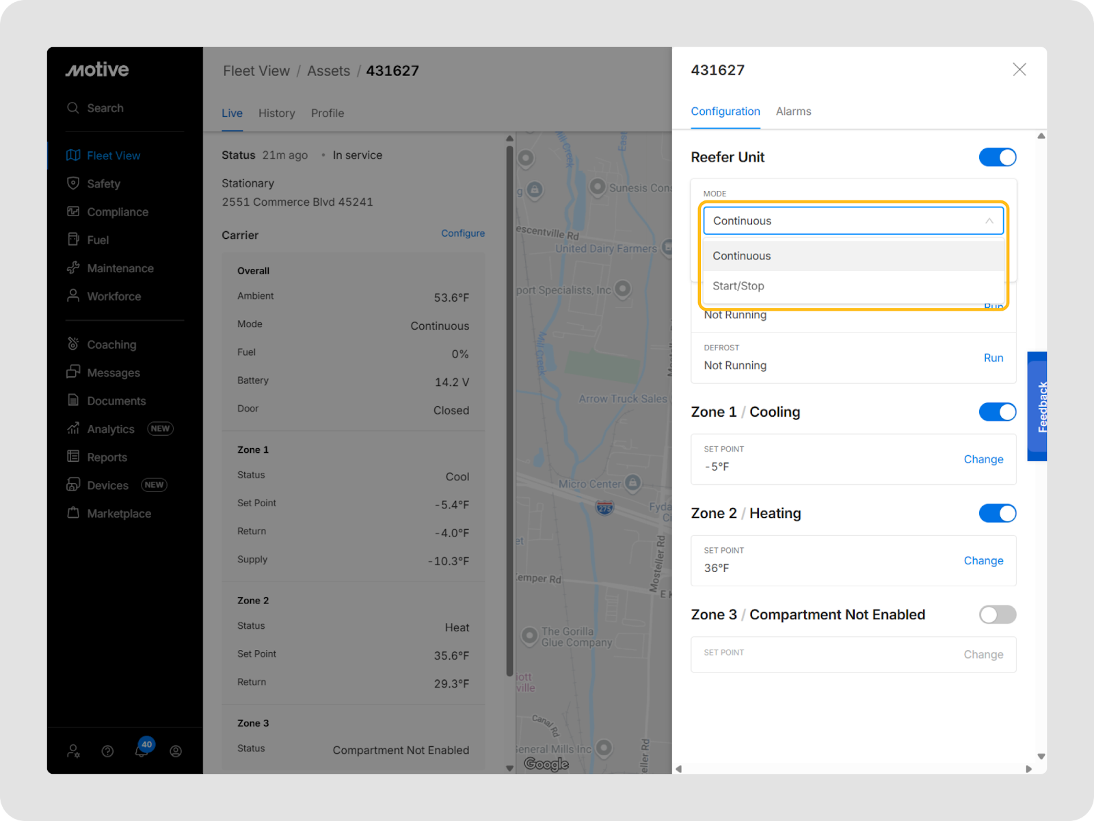Image resolution: width=1094 pixels, height=821 pixels.
Task: Click the vertical scrollbar in Live panel
Action: [x=509, y=410]
